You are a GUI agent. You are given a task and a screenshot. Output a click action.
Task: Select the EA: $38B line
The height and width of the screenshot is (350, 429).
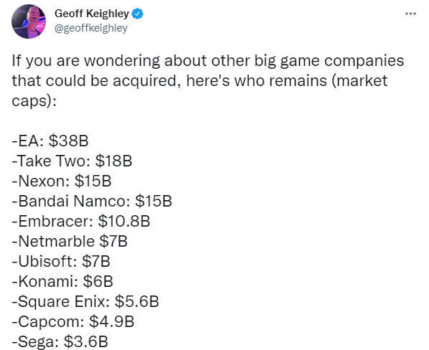pos(50,141)
